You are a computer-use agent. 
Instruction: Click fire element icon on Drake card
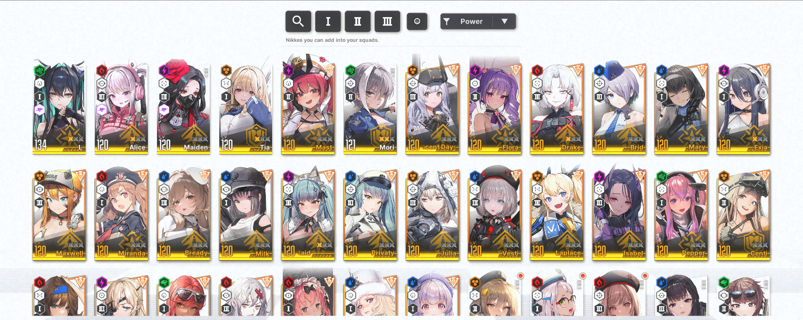pos(537,71)
